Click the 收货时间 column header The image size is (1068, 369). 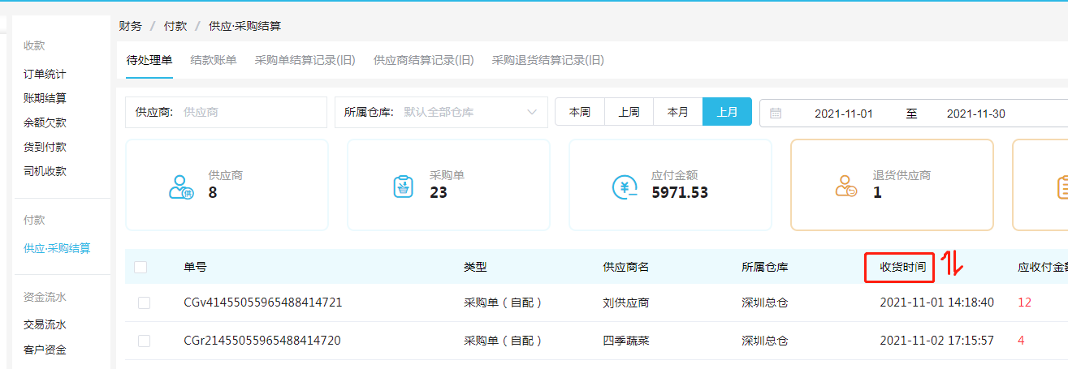point(902,266)
